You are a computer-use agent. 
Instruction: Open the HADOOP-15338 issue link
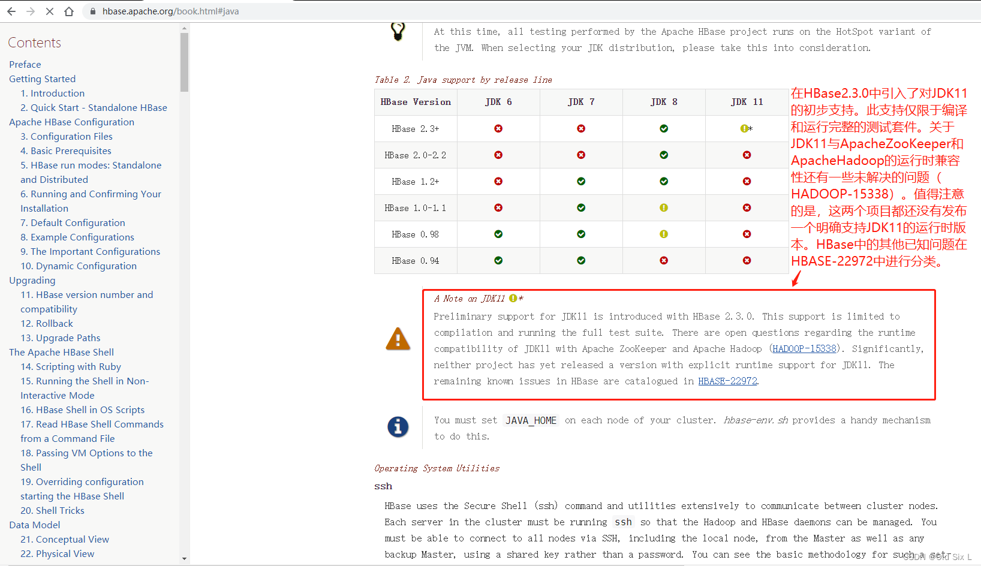pos(804,348)
